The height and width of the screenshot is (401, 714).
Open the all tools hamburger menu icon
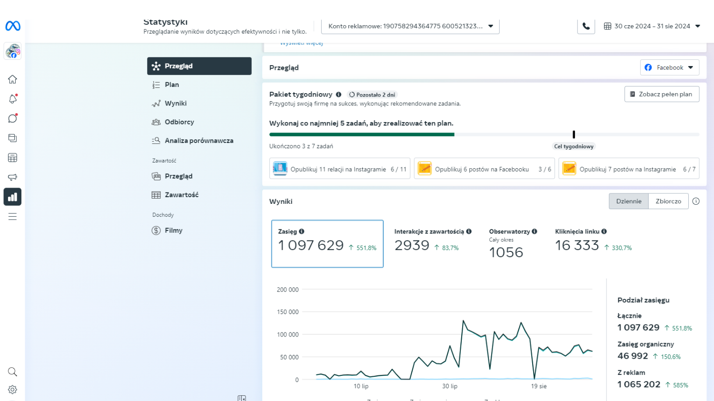tap(12, 217)
